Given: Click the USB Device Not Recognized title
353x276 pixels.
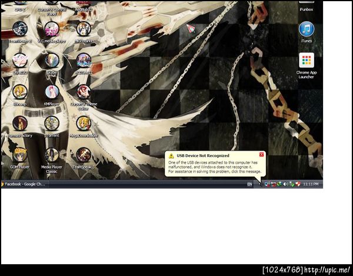Looking at the screenshot, I should [203, 155].
